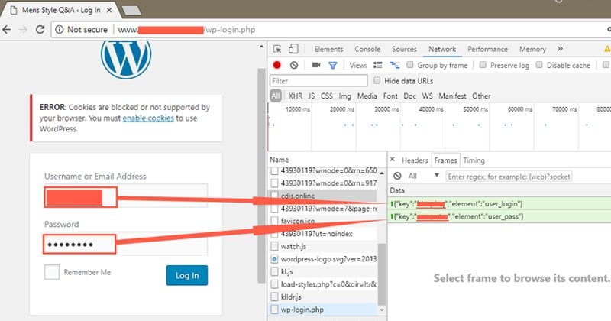Viewport: 611px width, 321px height.
Task: Reload the page with refresh icon
Action: 40,29
